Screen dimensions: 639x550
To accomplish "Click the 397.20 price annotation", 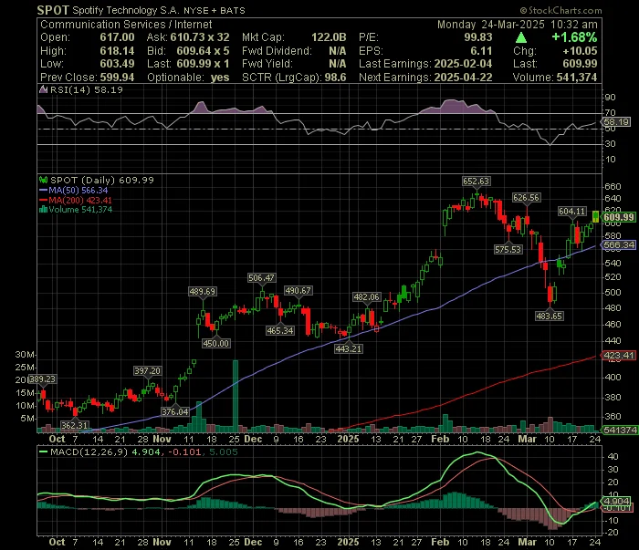I will tap(148, 370).
